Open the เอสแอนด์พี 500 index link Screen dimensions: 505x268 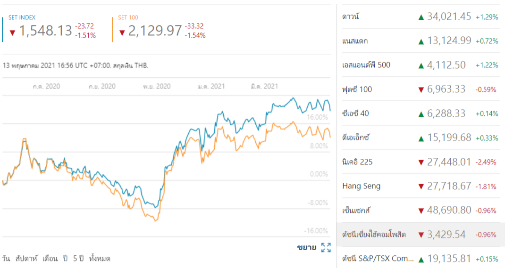[x=366, y=65]
